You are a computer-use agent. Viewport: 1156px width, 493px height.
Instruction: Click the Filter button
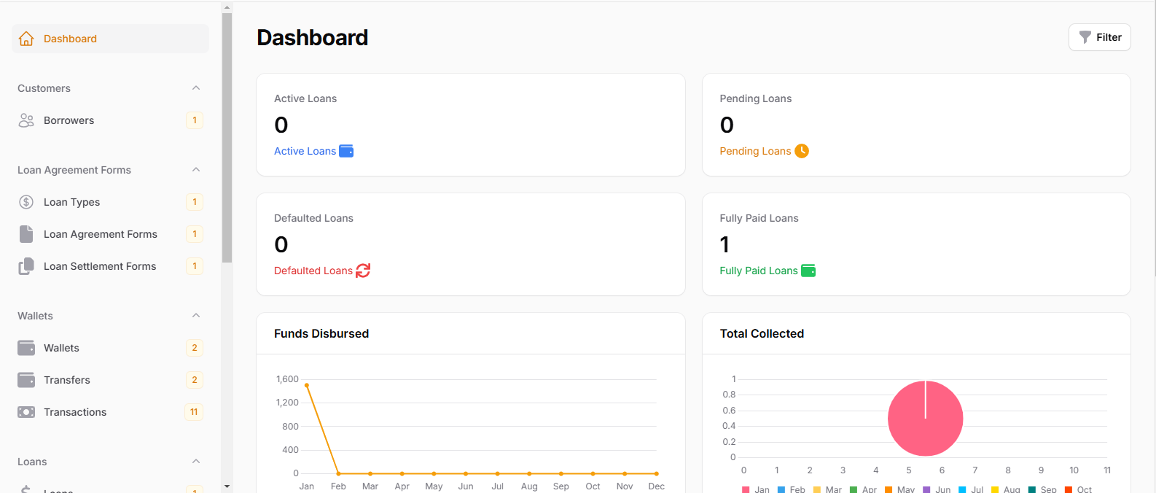(1099, 37)
